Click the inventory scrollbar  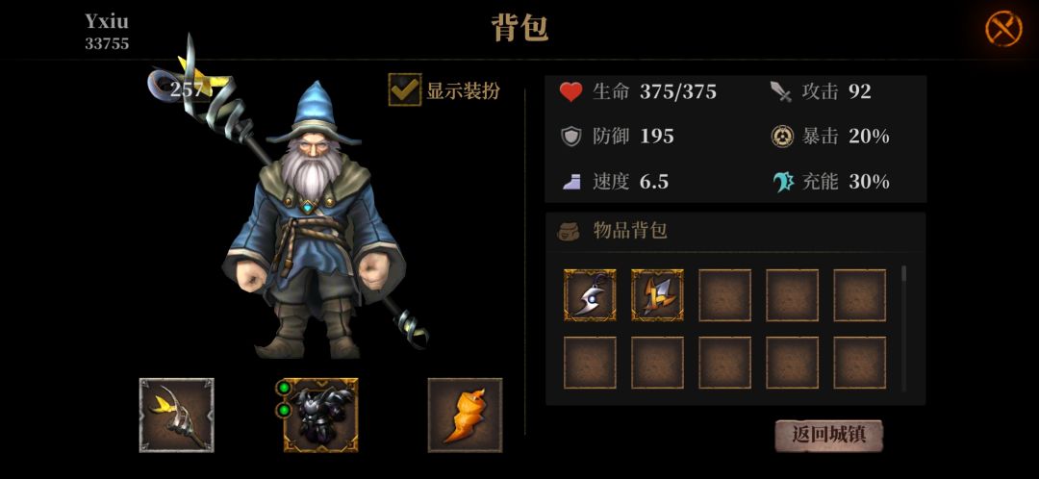903,328
